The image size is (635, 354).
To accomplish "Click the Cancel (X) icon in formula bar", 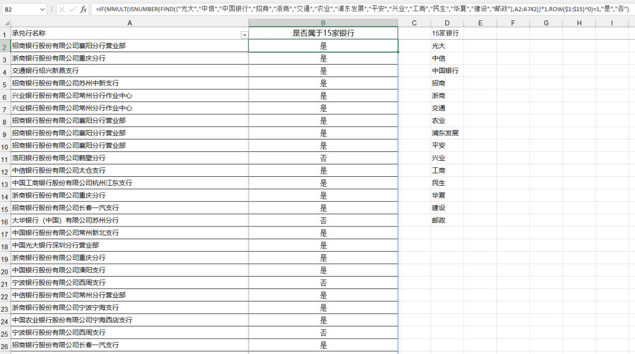I will [x=62, y=9].
